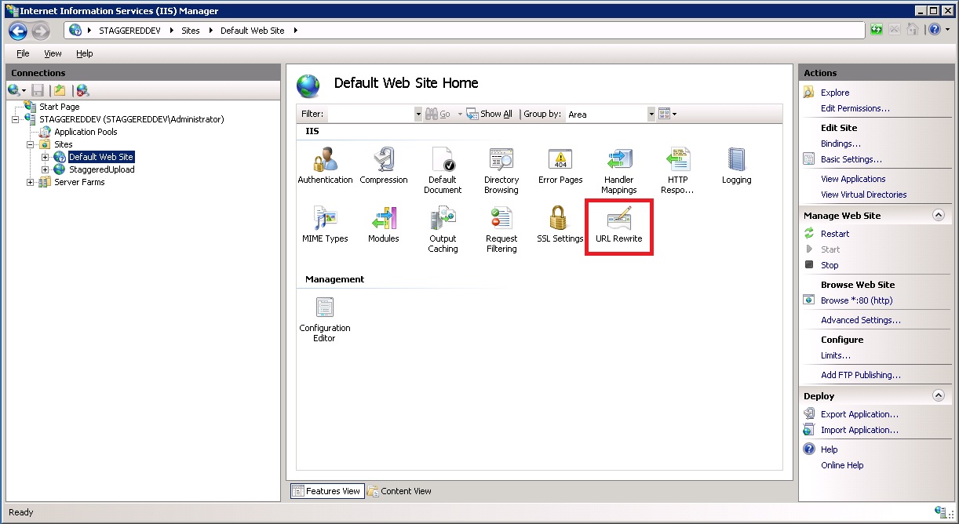Viewport: 959px width, 524px height.
Task: Open the URL Rewrite feature
Action: [619, 225]
